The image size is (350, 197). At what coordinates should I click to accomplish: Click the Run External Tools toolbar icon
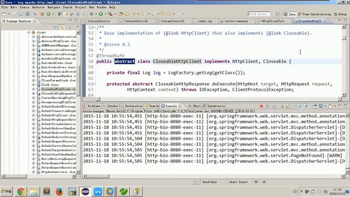pos(110,14)
